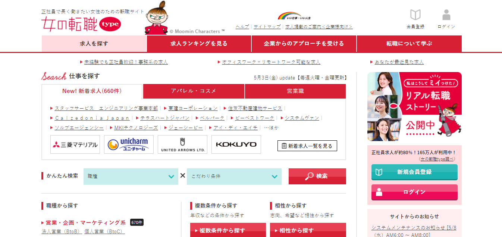The height and width of the screenshot is (237, 502).
Task: Open the テラスハートジャパン link
Action: click(x=165, y=118)
